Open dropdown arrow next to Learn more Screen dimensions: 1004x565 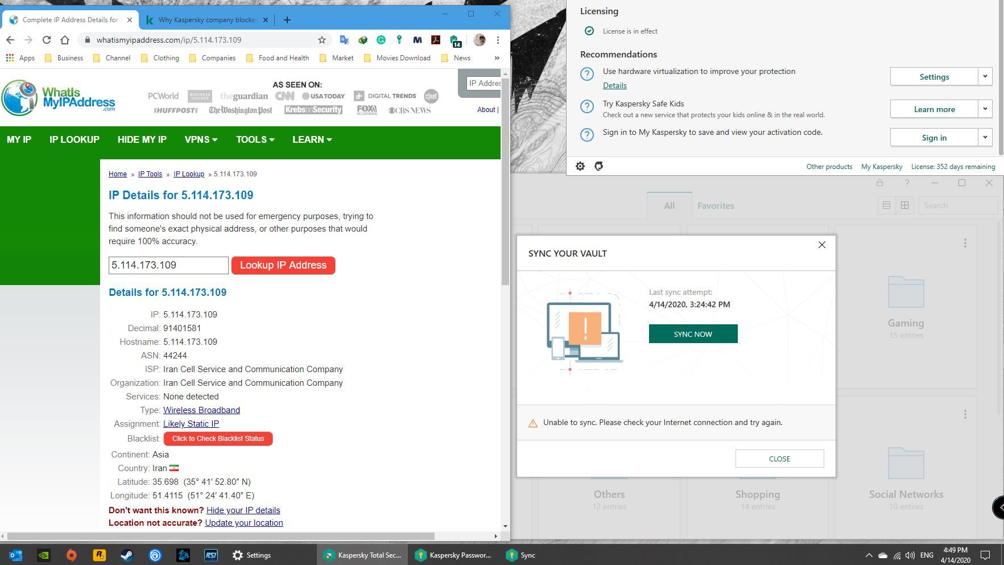(x=985, y=109)
